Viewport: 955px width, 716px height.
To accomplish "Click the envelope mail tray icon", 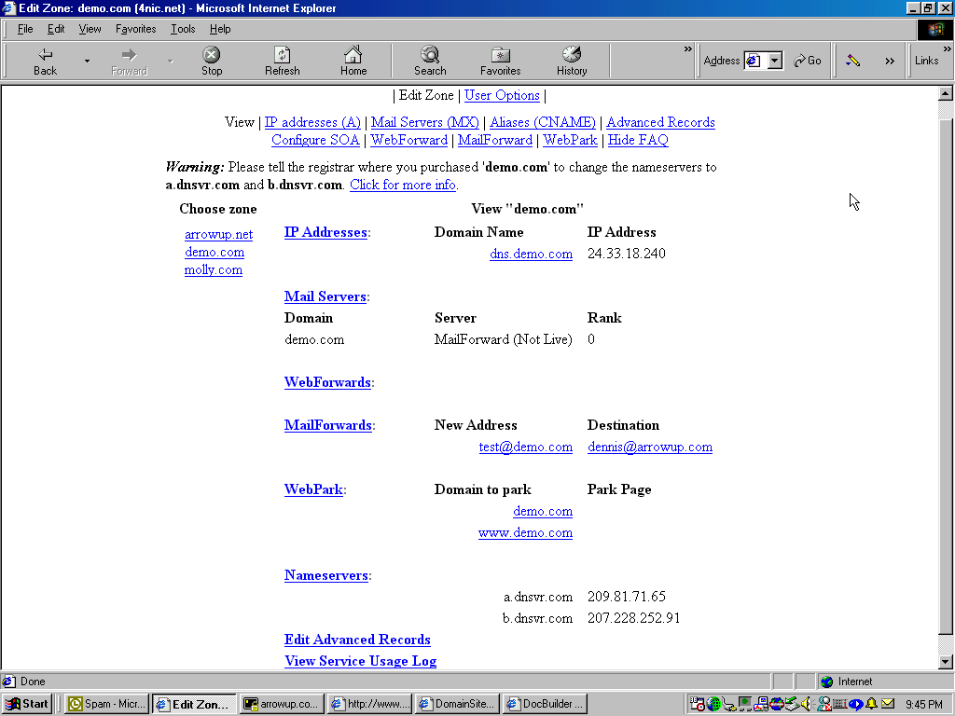I will click(888, 704).
